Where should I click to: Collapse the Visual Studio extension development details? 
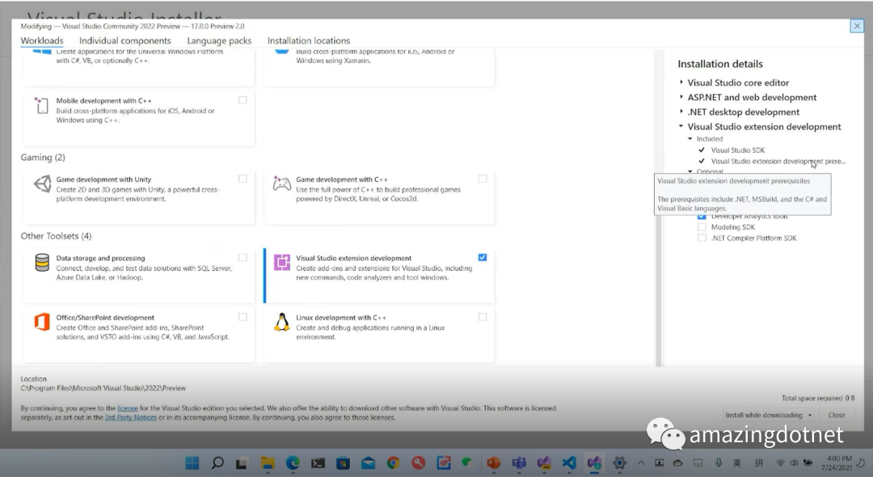pos(681,126)
